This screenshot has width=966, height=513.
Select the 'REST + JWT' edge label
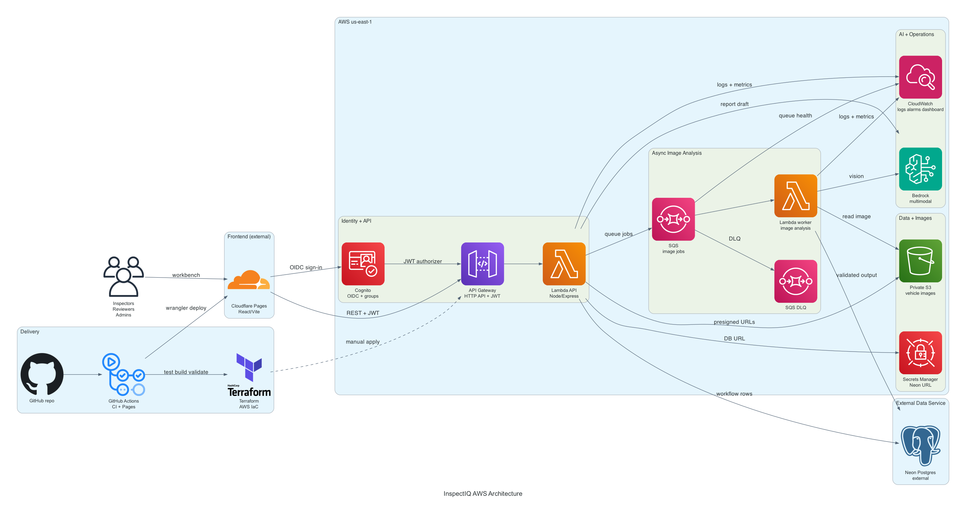click(363, 313)
